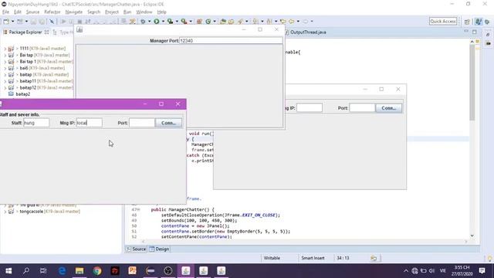Expand the bai6 project node
This screenshot has height=278, width=494.
tap(5, 69)
